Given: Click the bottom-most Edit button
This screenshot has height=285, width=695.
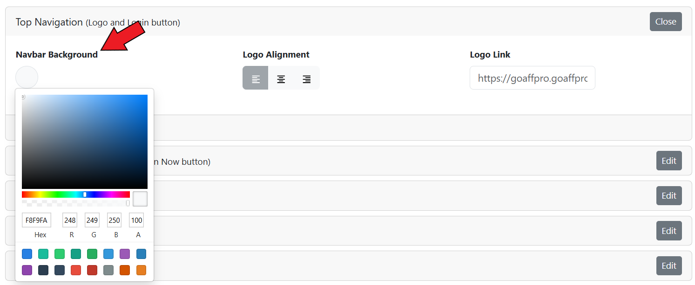Looking at the screenshot, I should tap(668, 266).
